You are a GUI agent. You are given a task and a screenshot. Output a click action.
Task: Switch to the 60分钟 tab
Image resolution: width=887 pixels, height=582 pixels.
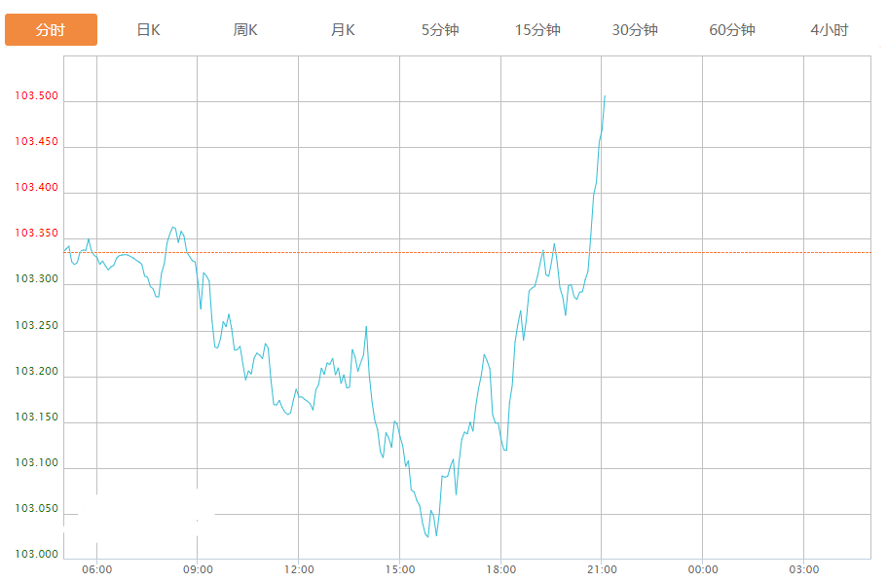[x=732, y=30]
